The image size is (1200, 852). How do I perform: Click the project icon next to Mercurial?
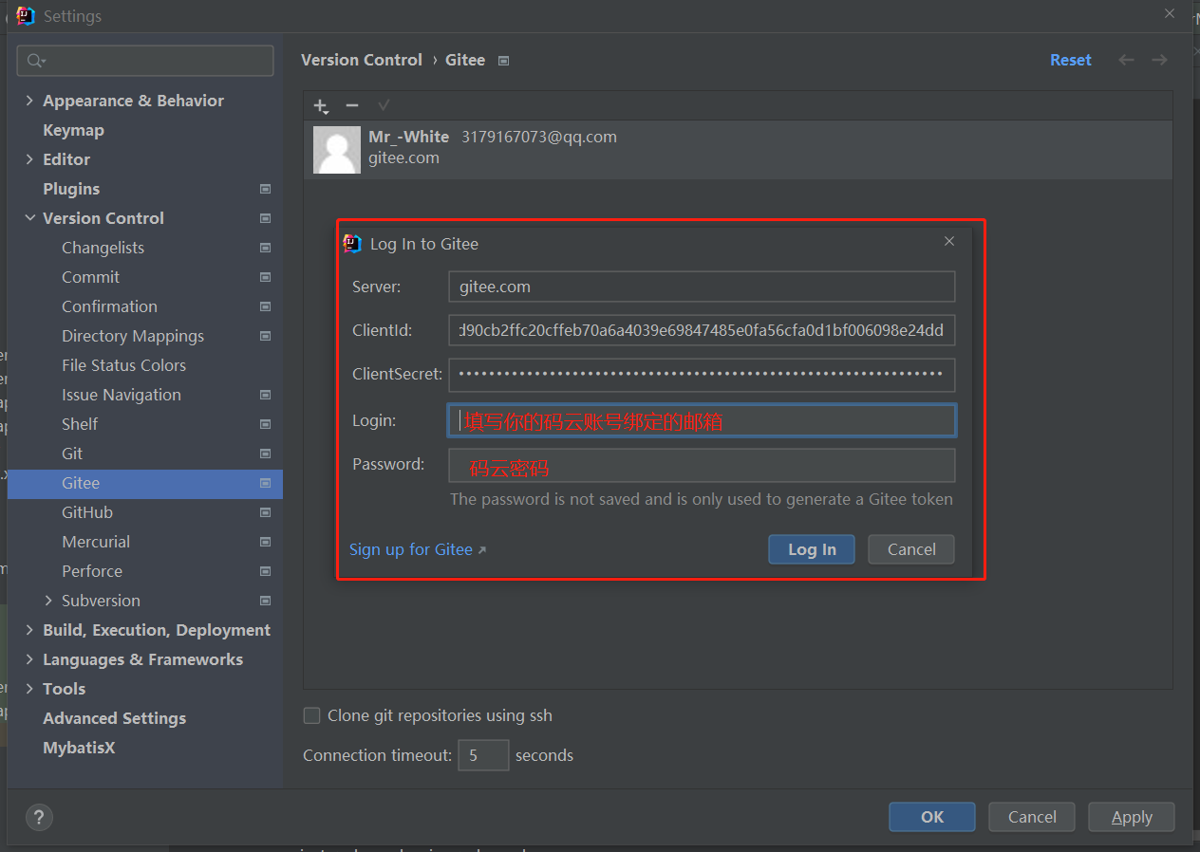(x=266, y=542)
